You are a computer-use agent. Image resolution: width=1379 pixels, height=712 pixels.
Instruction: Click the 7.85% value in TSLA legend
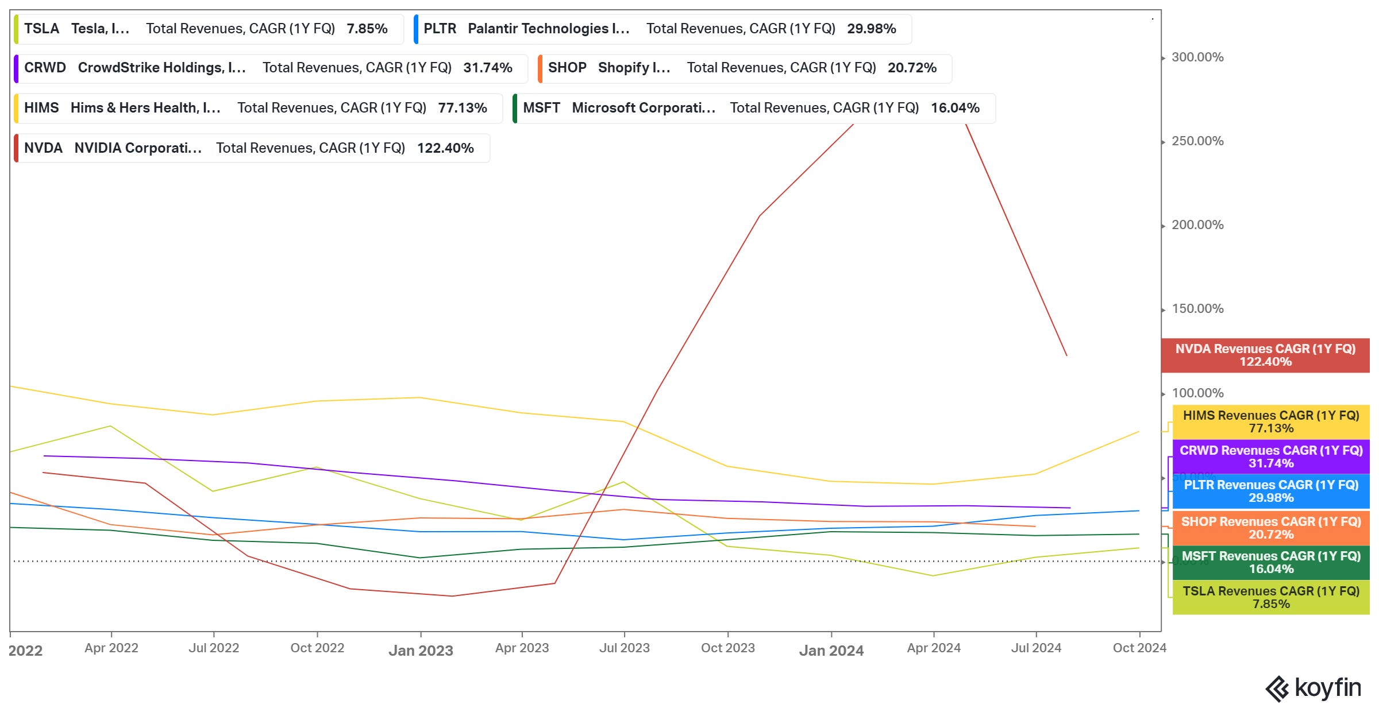(367, 29)
